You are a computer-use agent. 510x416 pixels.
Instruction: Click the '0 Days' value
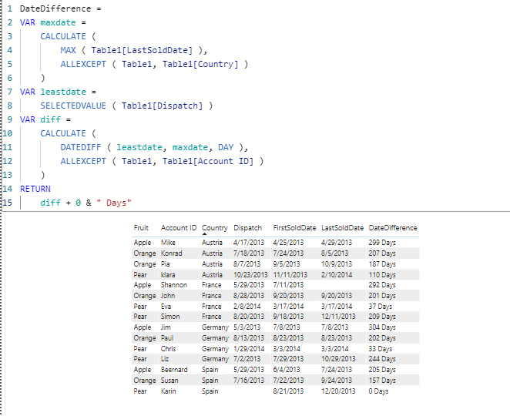(x=378, y=391)
